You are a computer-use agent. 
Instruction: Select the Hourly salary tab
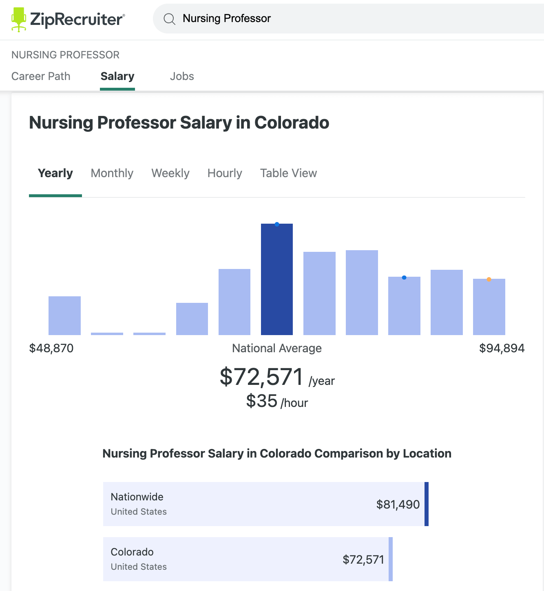(225, 173)
